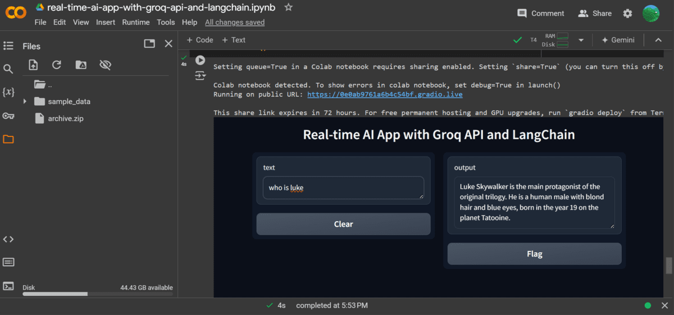The width and height of the screenshot is (674, 315).
Task: Open the Secrets key icon
Action: pos(8,116)
